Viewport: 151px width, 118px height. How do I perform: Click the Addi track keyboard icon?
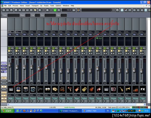pos(11,89)
